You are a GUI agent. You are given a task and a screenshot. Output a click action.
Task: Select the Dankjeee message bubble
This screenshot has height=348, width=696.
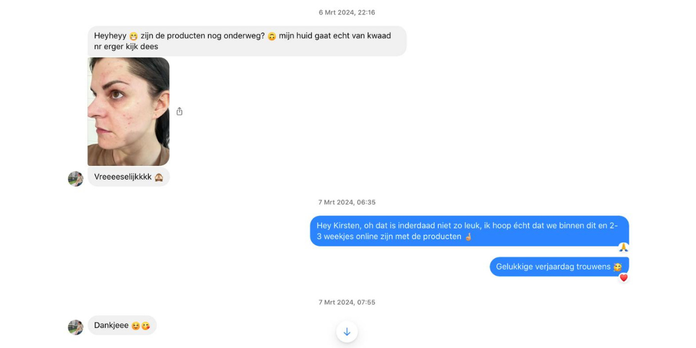pyautogui.click(x=122, y=325)
